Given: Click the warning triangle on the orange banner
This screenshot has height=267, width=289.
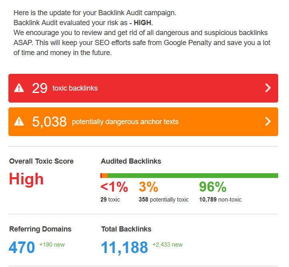Looking at the screenshot, I should (19, 121).
